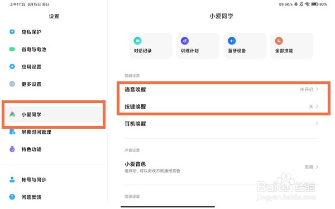Screen dimensions: 335x209
Task: Select 应用设置 in the settings list
Action: pyautogui.click(x=54, y=66)
